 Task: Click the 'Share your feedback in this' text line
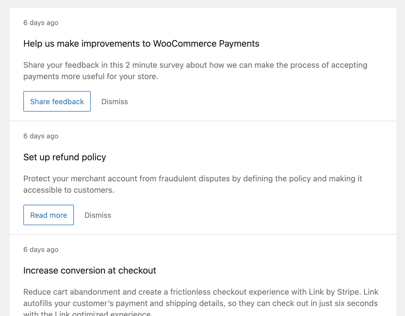pyautogui.click(x=195, y=65)
